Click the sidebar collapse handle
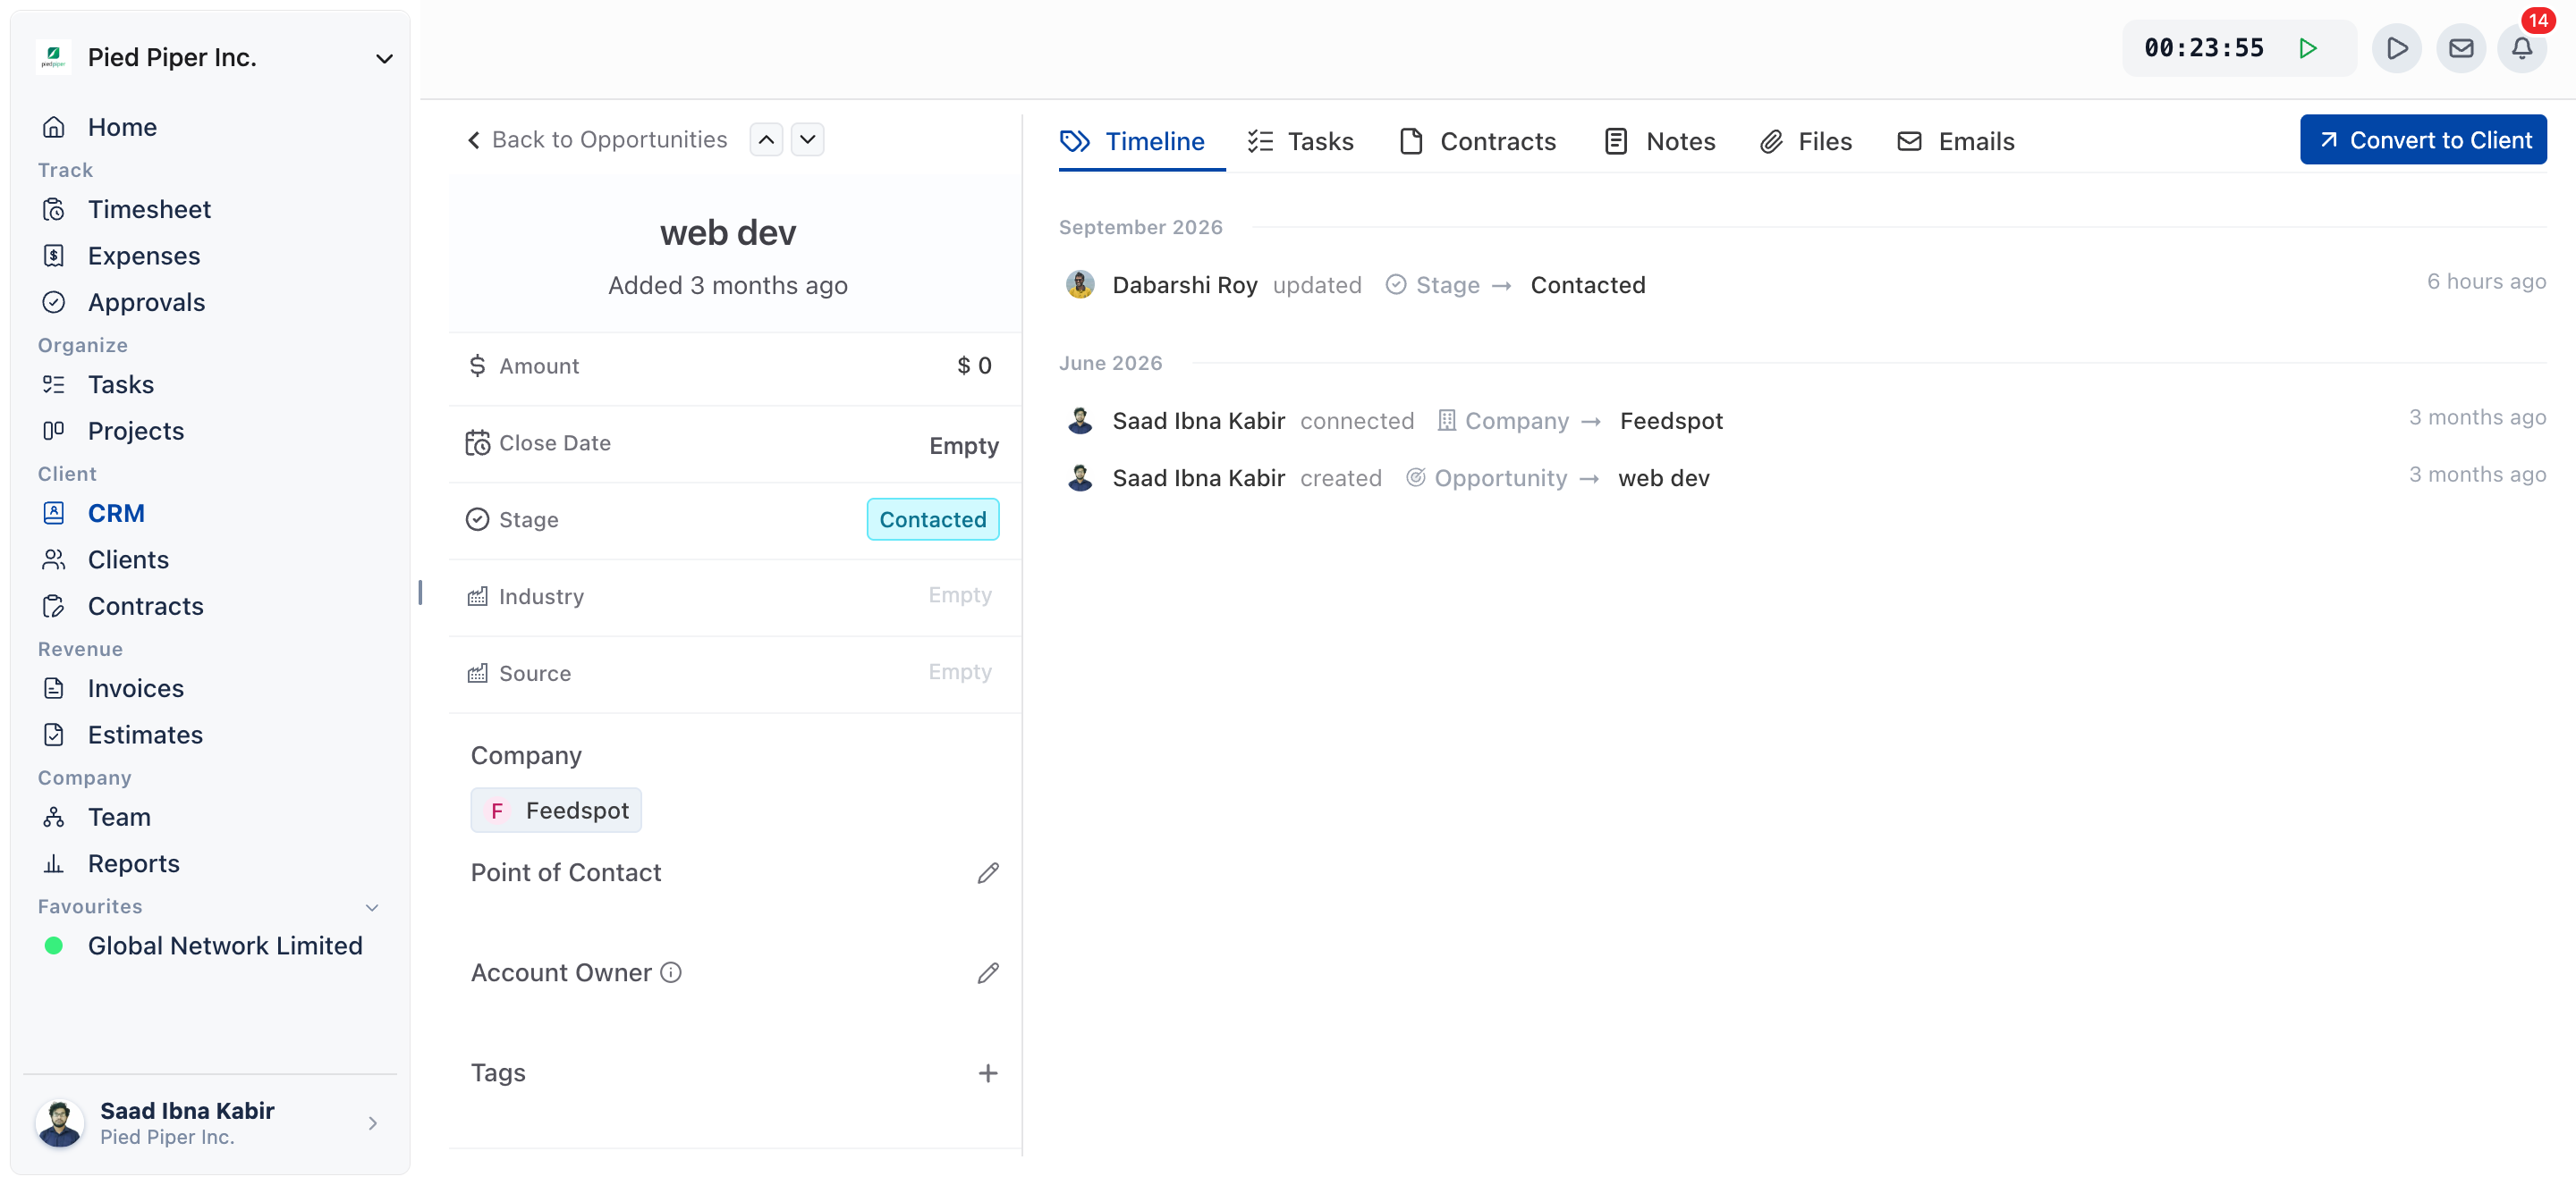Viewport: 2576px width, 1185px height. pyautogui.click(x=420, y=592)
